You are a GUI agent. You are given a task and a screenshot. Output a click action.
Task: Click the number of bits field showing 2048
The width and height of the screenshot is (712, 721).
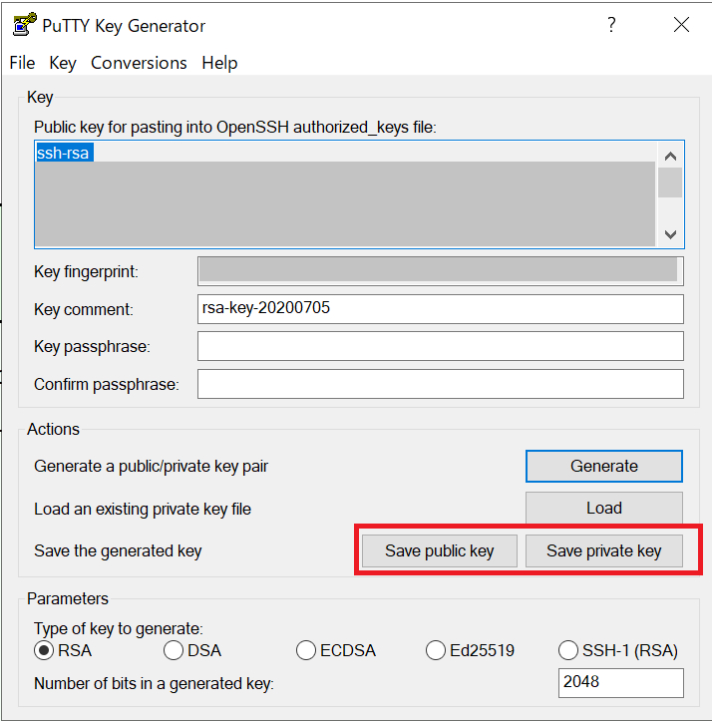coord(621,683)
